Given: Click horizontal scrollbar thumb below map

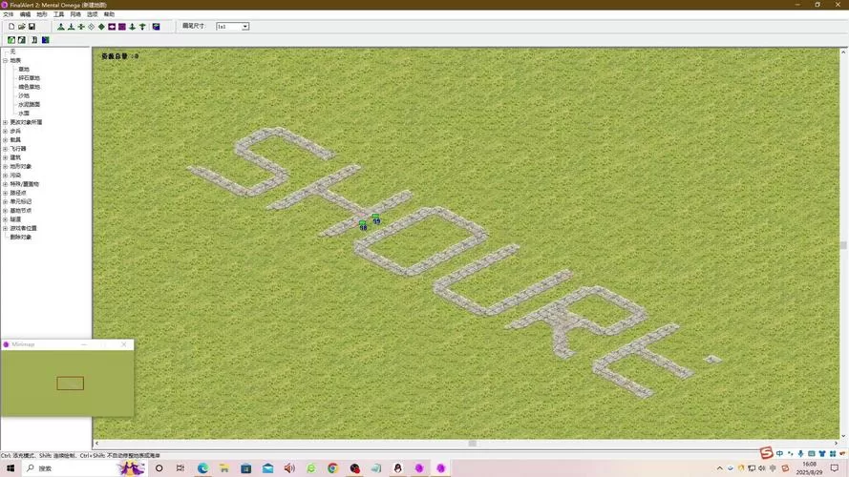Looking at the screenshot, I should click(x=472, y=444).
